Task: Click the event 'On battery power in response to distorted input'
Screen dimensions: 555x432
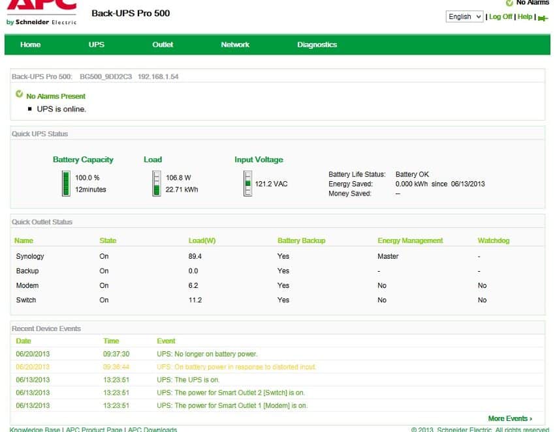Action: pos(236,367)
